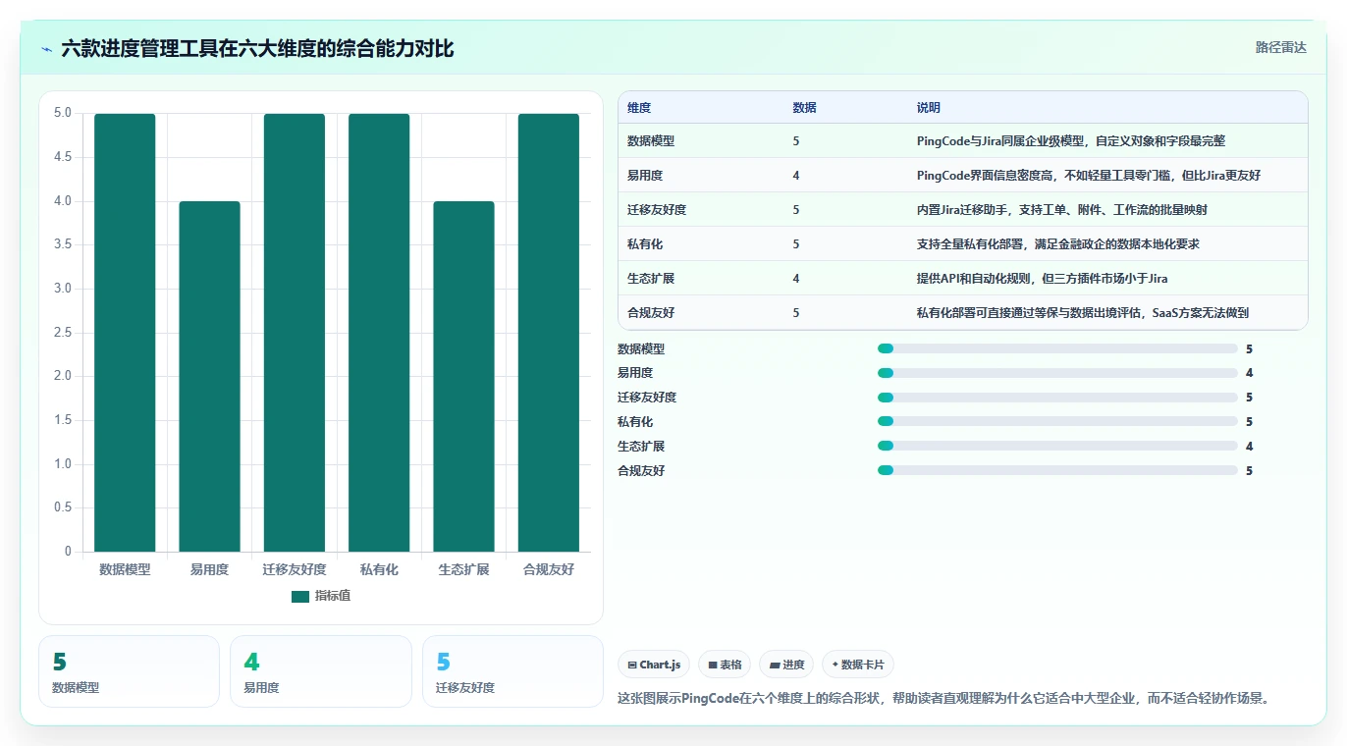Click the 生态扩展 bar in chart
This screenshot has width=1347, height=746.
(x=463, y=377)
